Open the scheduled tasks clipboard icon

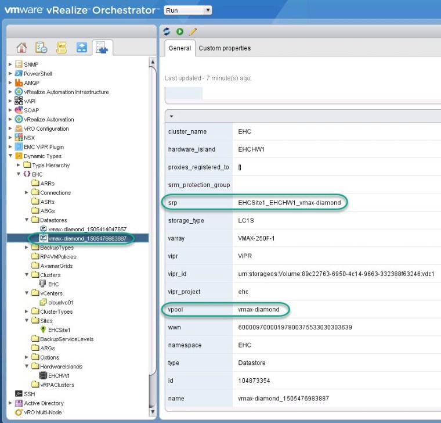(41, 48)
